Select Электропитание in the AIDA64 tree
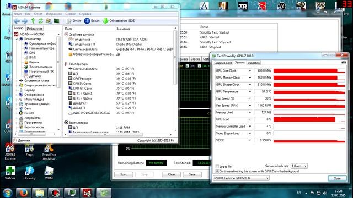353x198 pixels. [x=41, y=67]
